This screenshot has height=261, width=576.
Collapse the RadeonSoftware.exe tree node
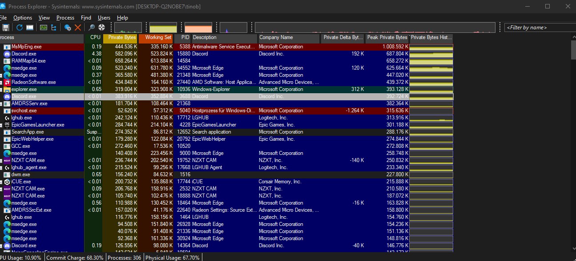click(1, 82)
